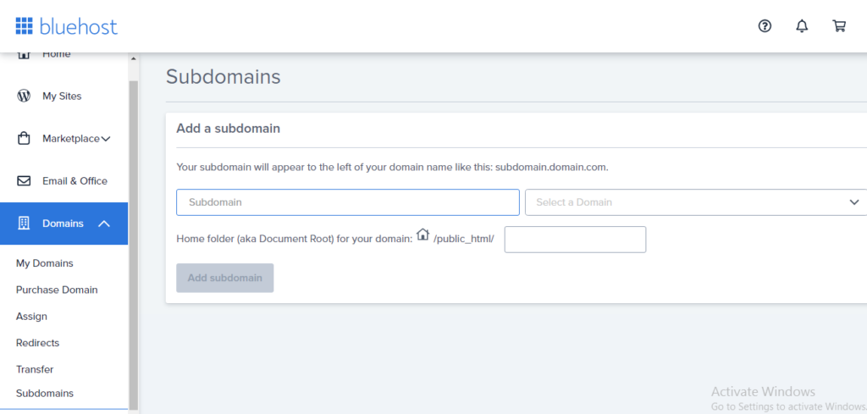867x414 pixels.
Task: Focus the public_html document root field
Action: (x=575, y=240)
